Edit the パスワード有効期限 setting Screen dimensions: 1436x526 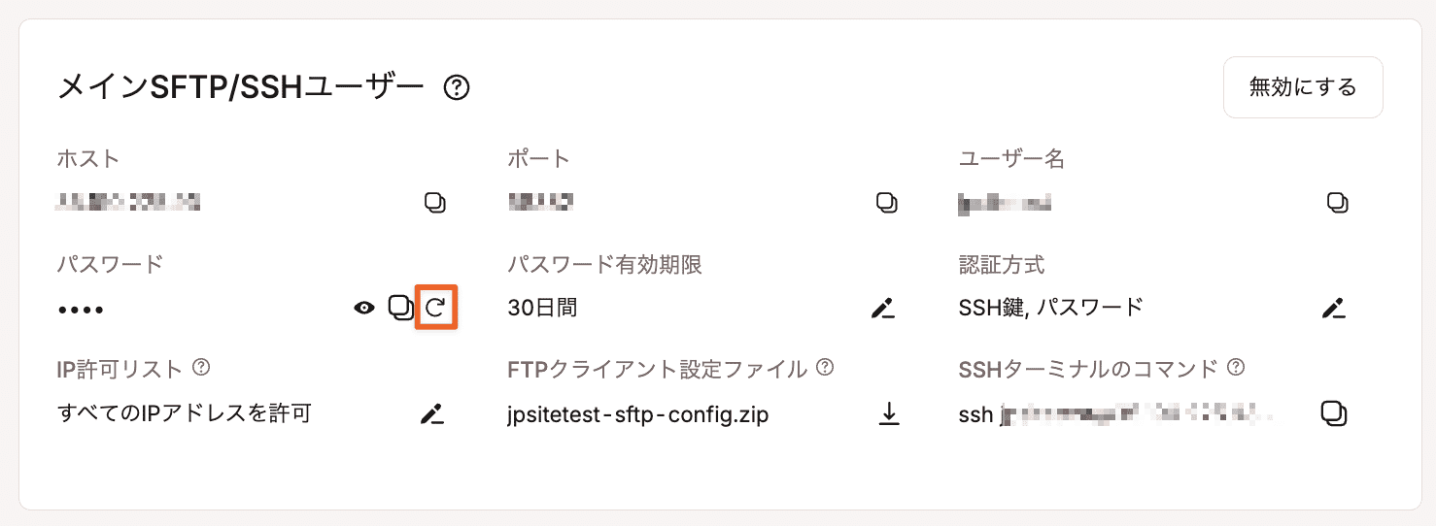[882, 309]
